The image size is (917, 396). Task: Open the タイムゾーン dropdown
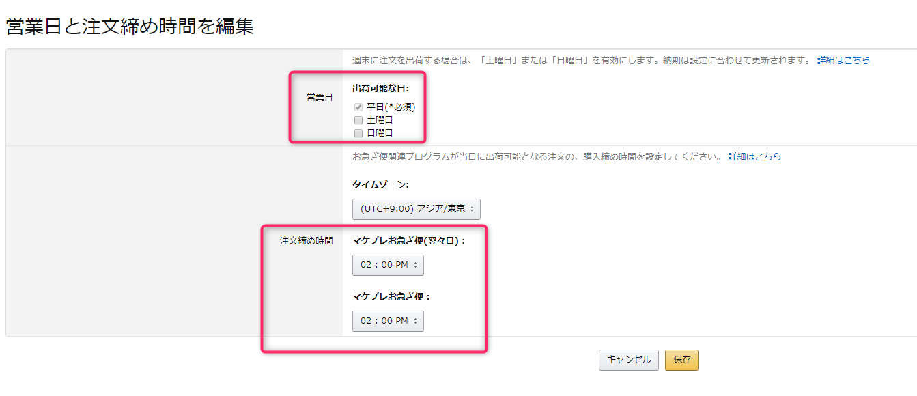click(x=416, y=209)
